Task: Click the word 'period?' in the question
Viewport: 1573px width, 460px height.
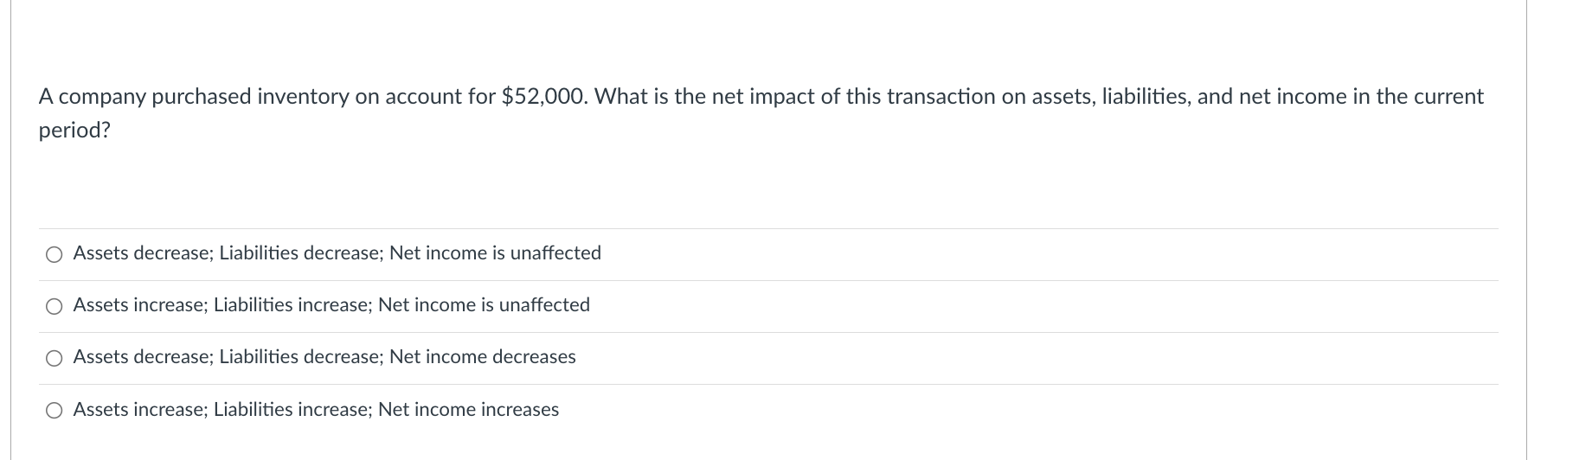Action: (x=74, y=131)
